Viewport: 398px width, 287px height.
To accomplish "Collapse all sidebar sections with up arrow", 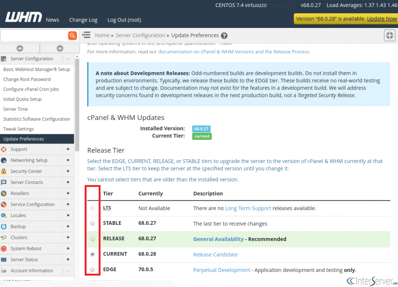I will click(x=20, y=48).
